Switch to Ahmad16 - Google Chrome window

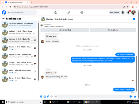click(x=75, y=102)
